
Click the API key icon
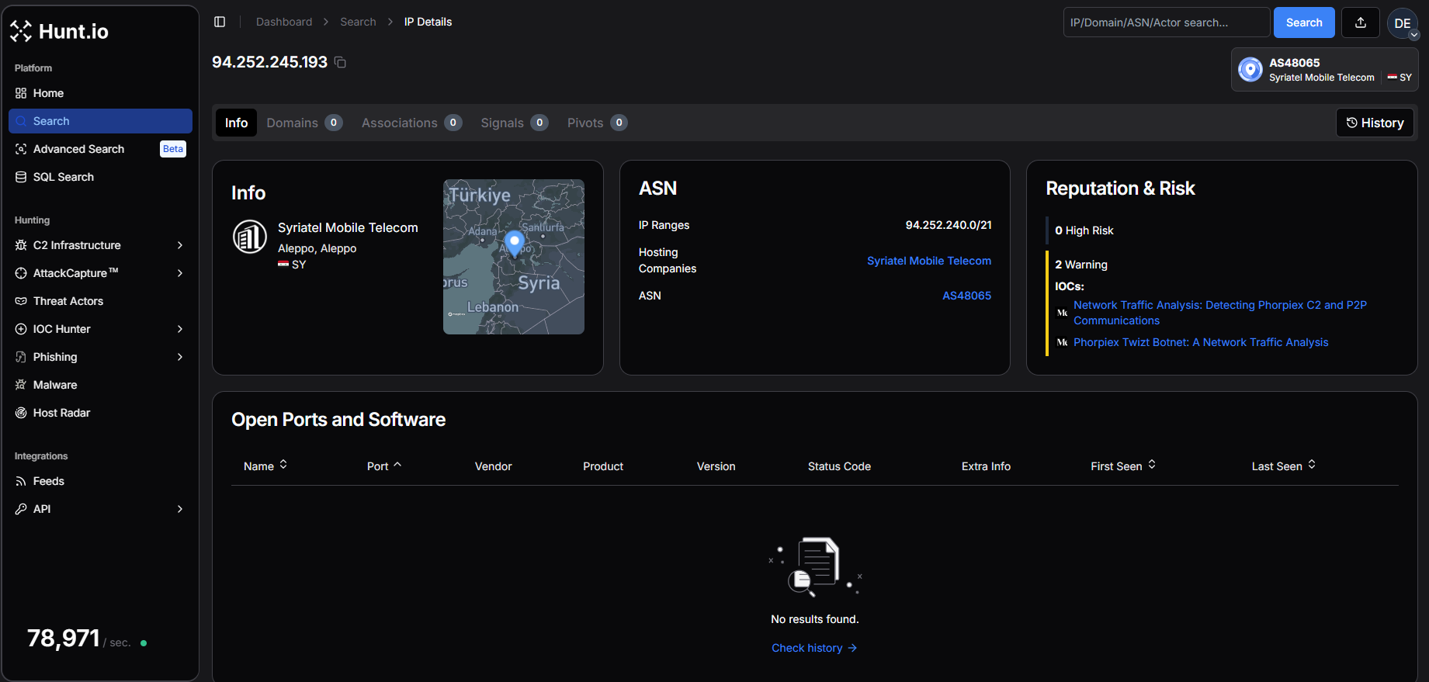21,509
